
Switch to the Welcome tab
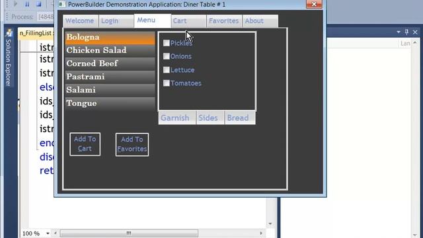click(x=80, y=21)
